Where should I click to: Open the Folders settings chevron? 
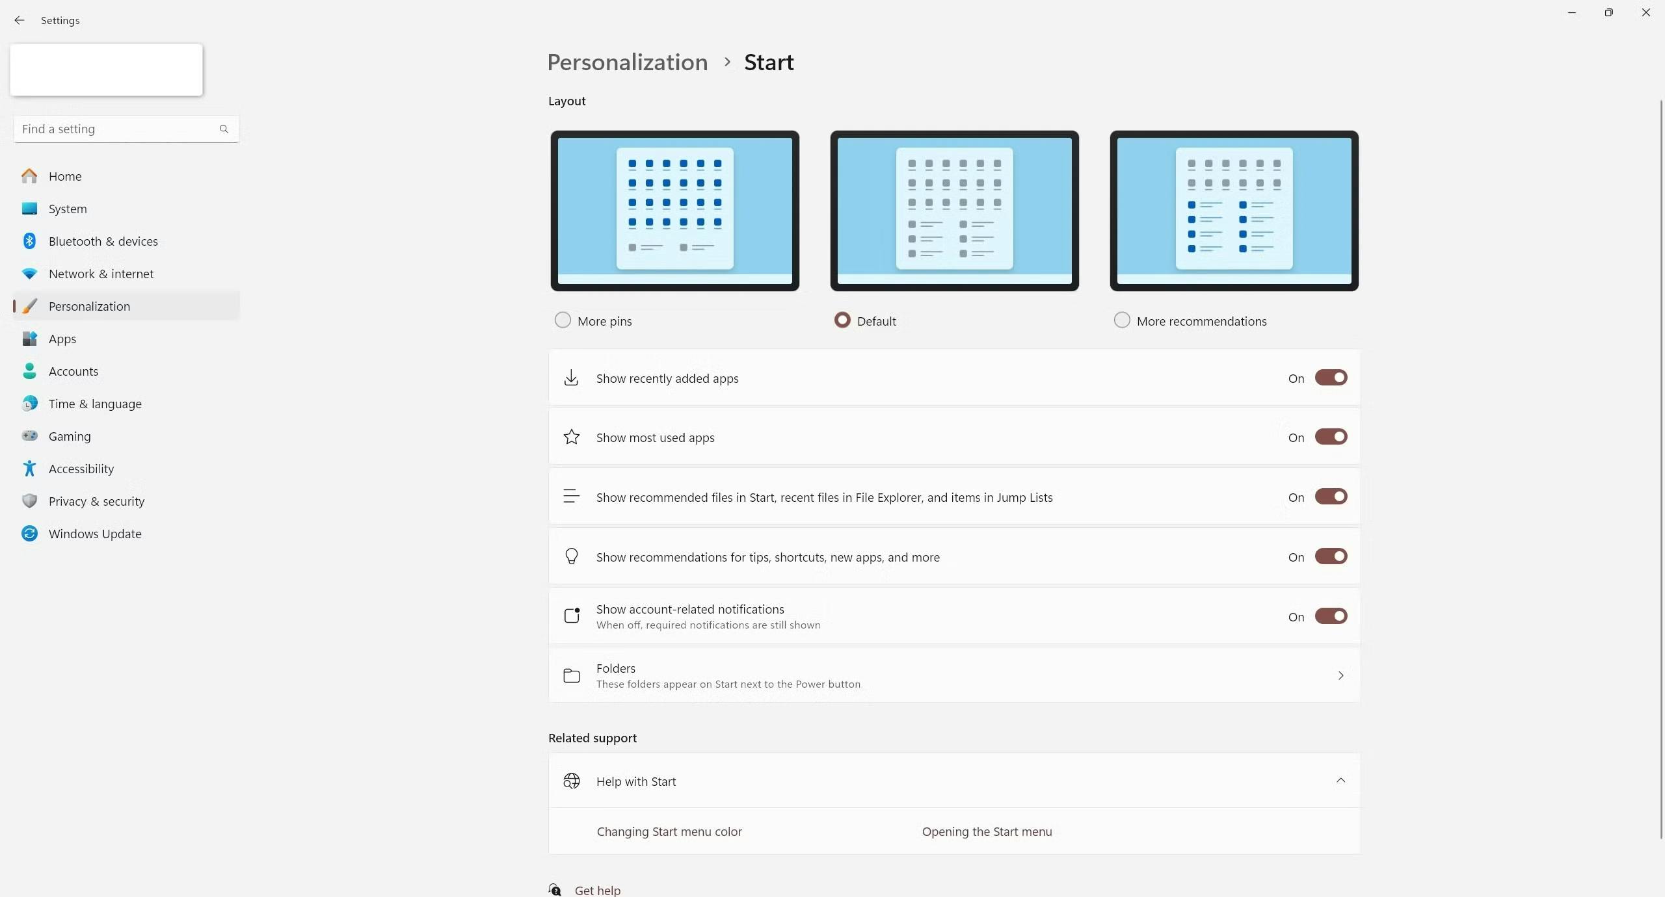1340,675
